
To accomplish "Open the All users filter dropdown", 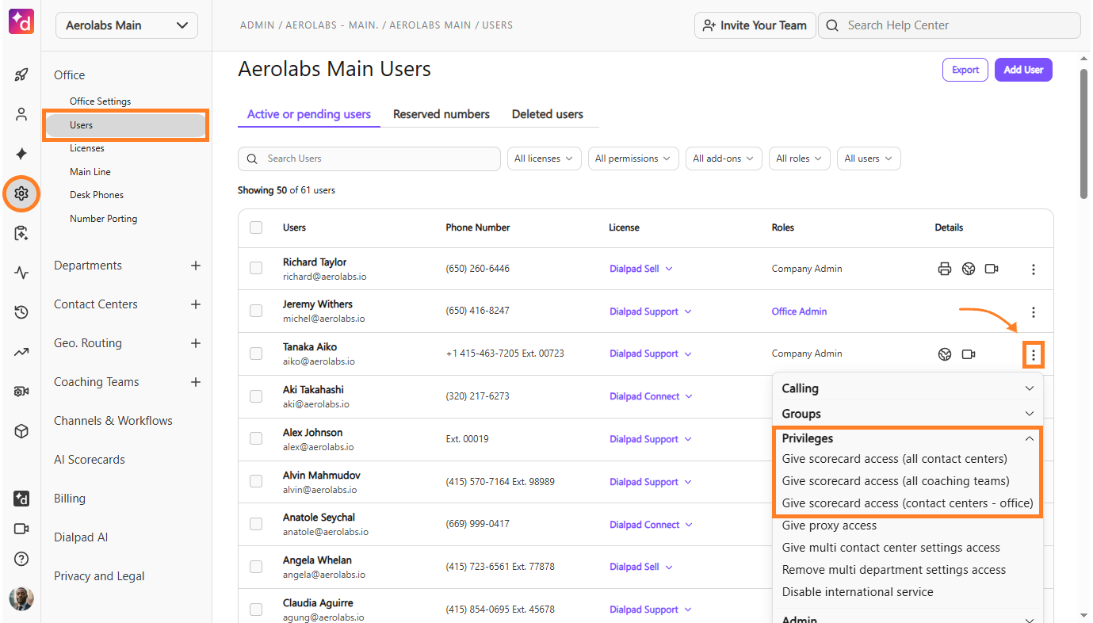I will [x=869, y=159].
